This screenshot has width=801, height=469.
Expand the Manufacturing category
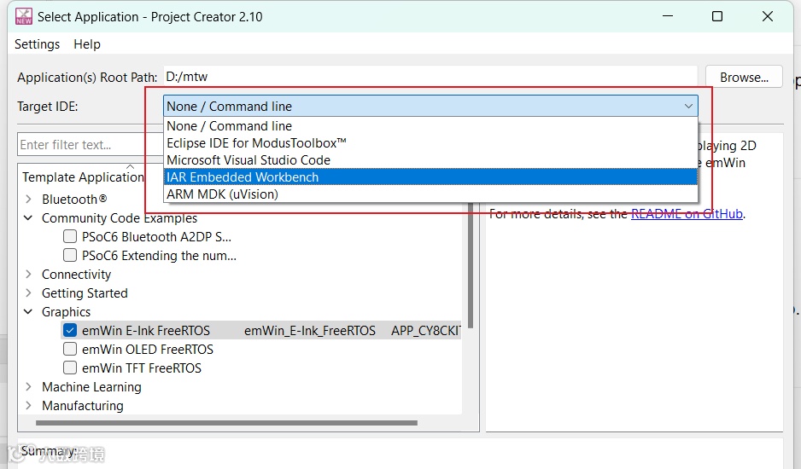(x=29, y=406)
